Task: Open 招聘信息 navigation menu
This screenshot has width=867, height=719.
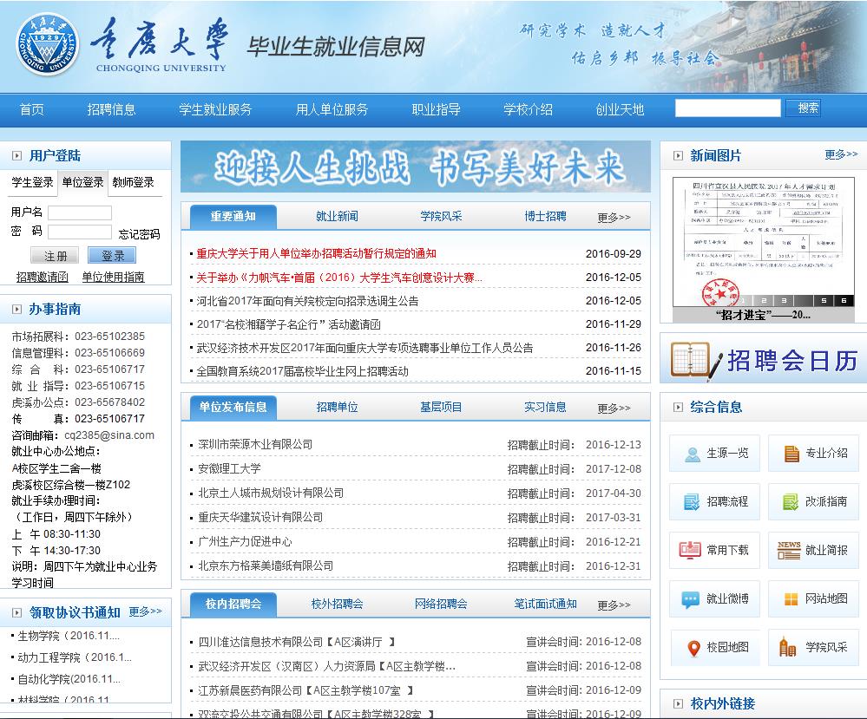Action: [x=111, y=109]
